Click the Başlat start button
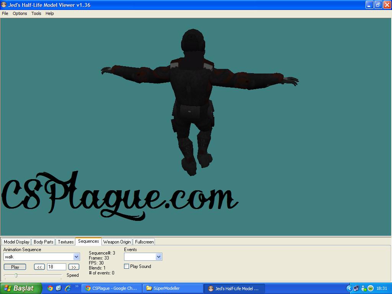This screenshot has width=392, height=294. click(20, 288)
